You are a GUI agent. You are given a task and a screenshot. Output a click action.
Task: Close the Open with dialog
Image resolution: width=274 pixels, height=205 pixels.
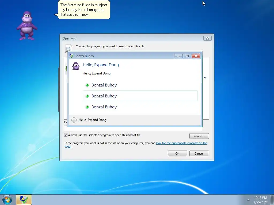pyautogui.click(x=207, y=38)
